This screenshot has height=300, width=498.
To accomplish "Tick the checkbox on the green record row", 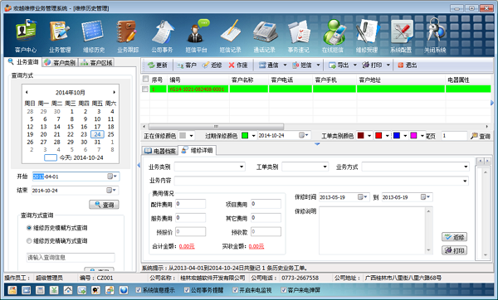I will click(x=144, y=90).
